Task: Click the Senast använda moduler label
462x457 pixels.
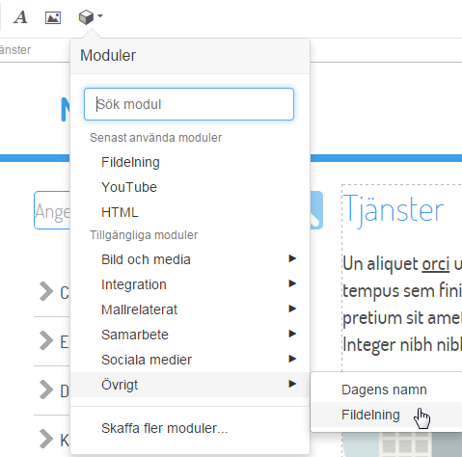Action: 156,138
